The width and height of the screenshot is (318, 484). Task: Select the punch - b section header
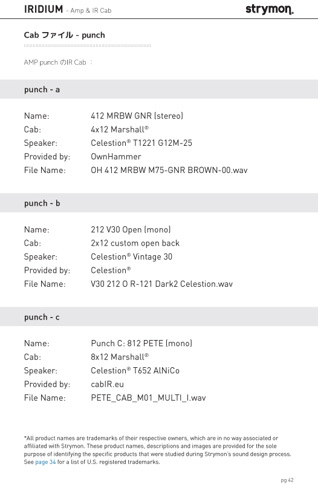(x=159, y=203)
